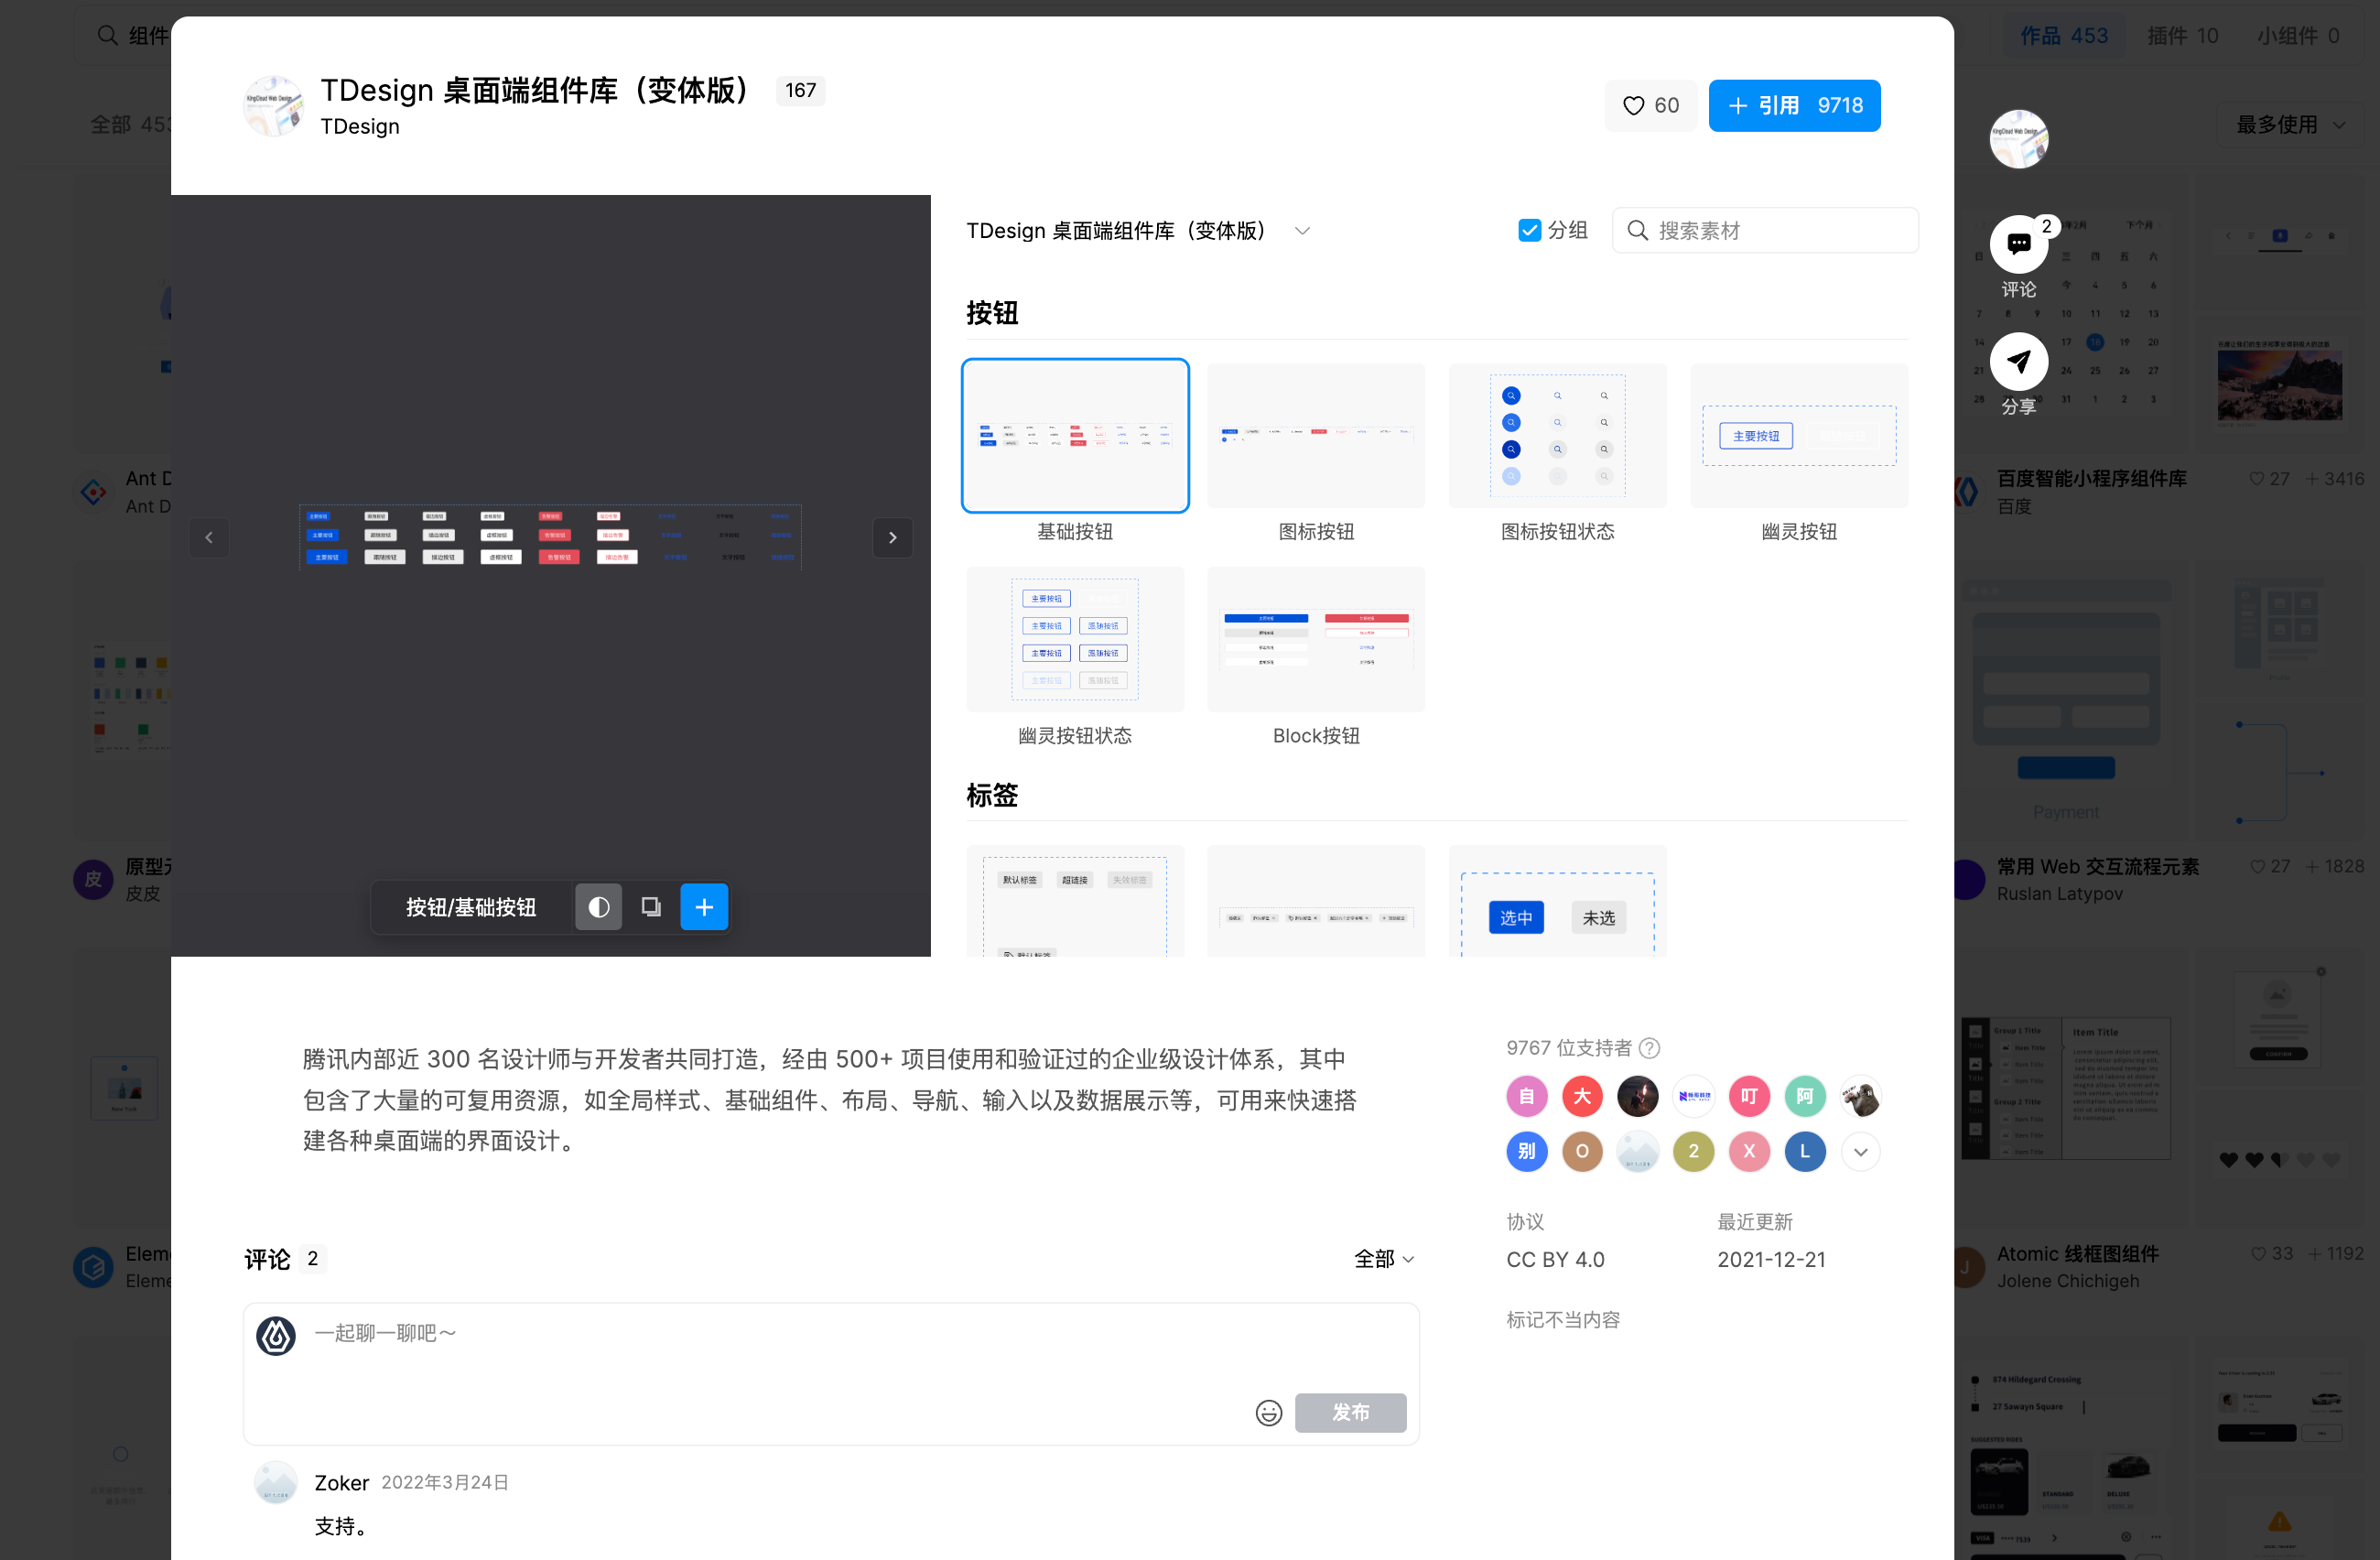Image resolution: width=2380 pixels, height=1560 pixels.
Task: Click the green 阿 supporter avatar
Action: point(1805,1097)
